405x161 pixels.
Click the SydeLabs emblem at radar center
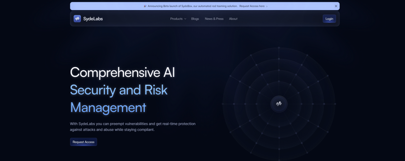click(279, 104)
